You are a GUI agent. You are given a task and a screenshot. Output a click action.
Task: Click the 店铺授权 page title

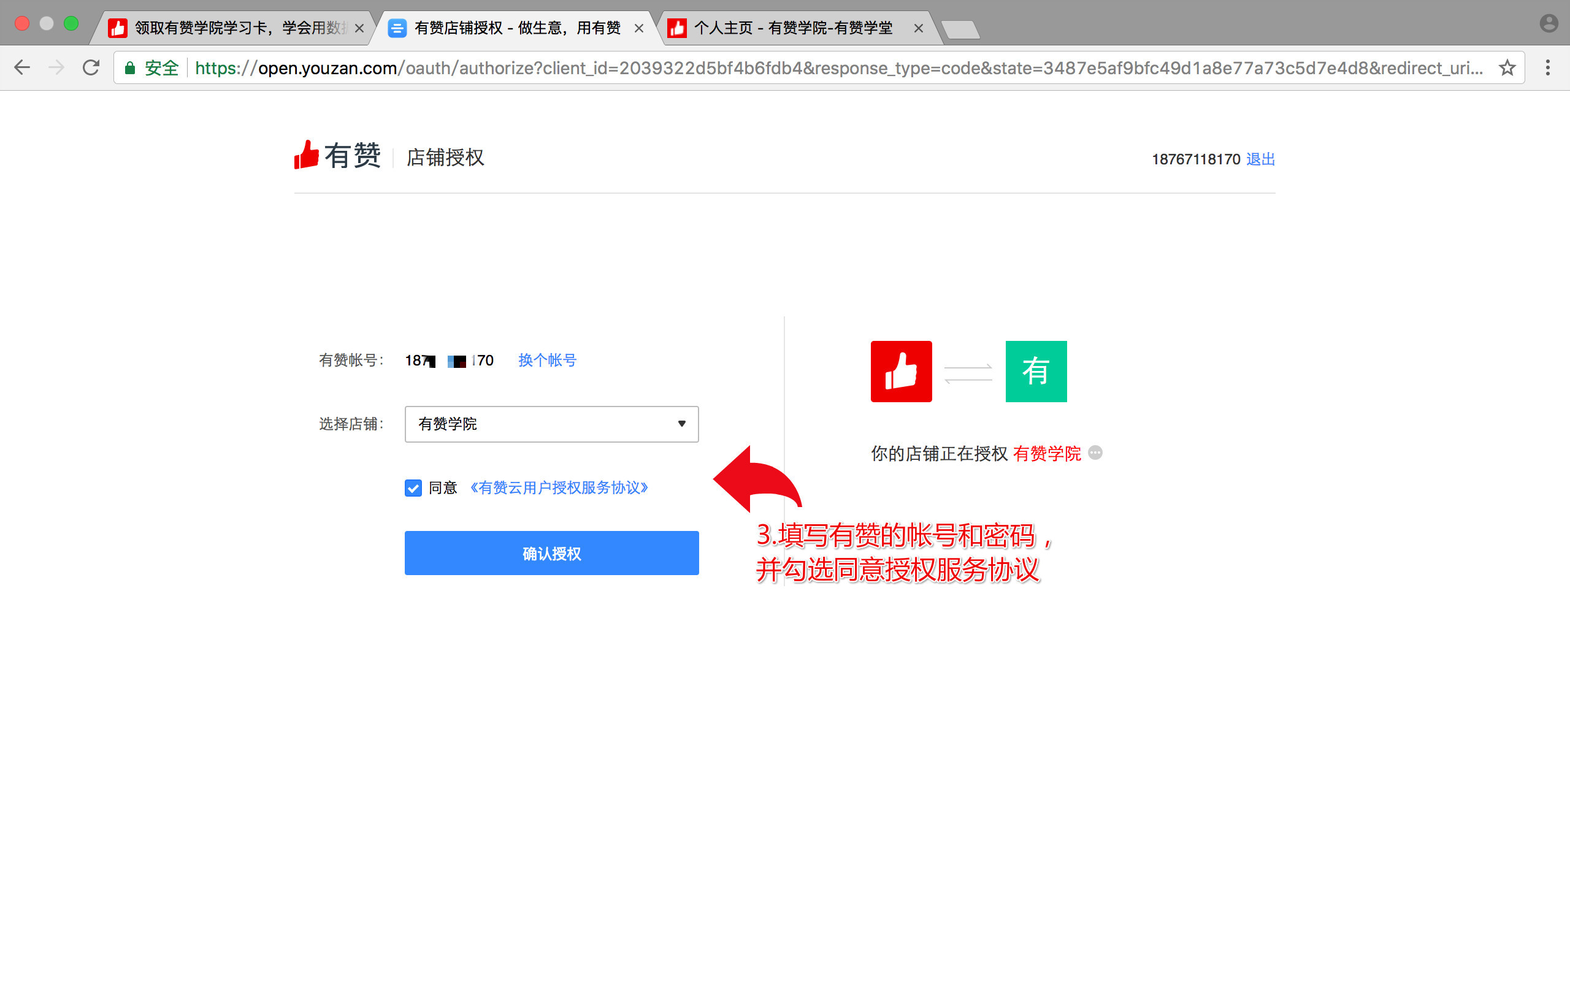pyautogui.click(x=445, y=157)
